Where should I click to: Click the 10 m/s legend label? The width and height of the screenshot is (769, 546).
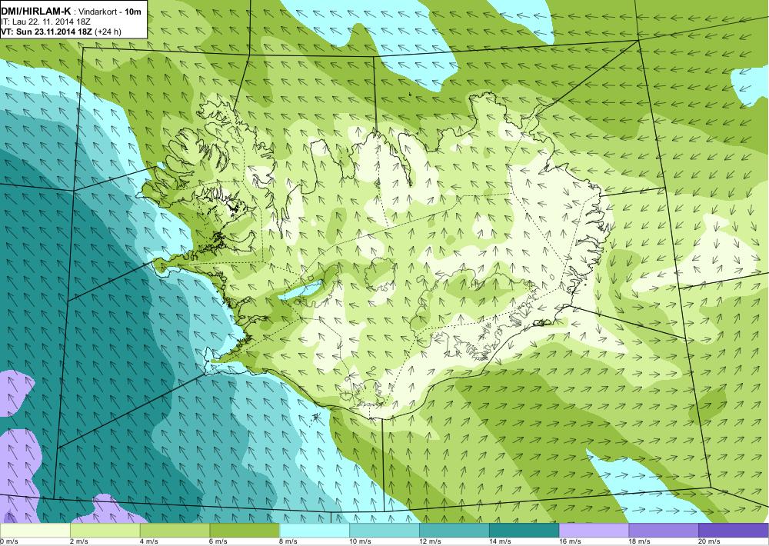pos(361,541)
